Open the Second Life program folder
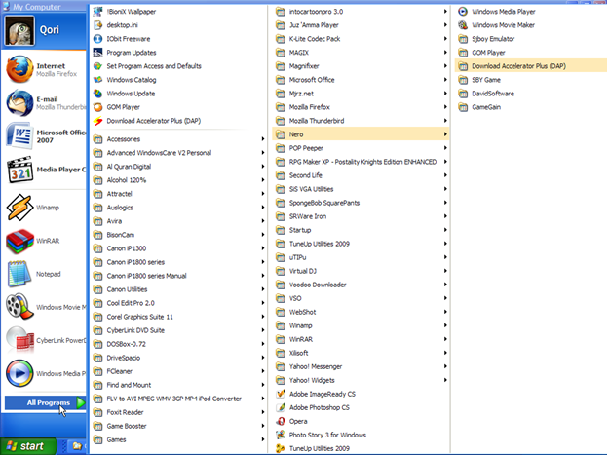The width and height of the screenshot is (608, 456). (361, 175)
